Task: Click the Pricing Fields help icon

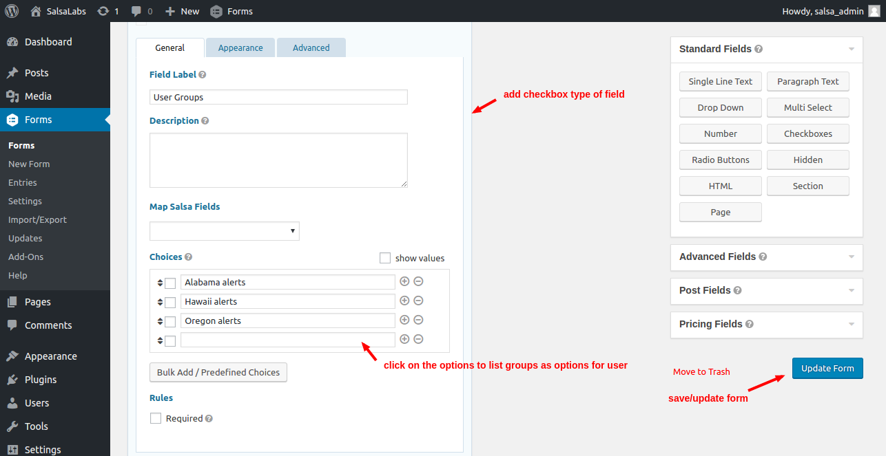Action: click(x=750, y=324)
